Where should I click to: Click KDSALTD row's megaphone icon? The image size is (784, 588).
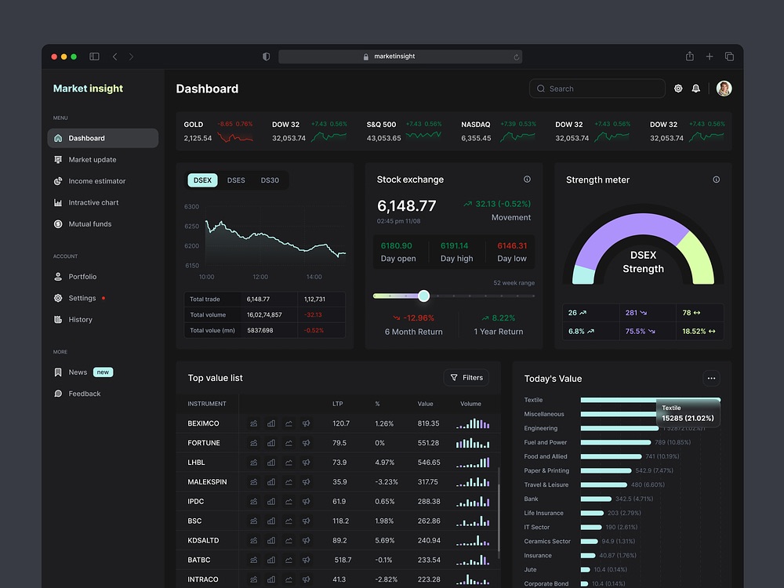pyautogui.click(x=306, y=540)
